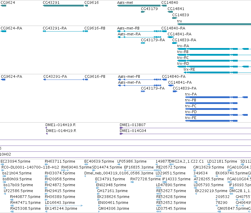Click the bs21h04.5prime EST label
The width and height of the screenshot is (251, 213).
[17, 173]
